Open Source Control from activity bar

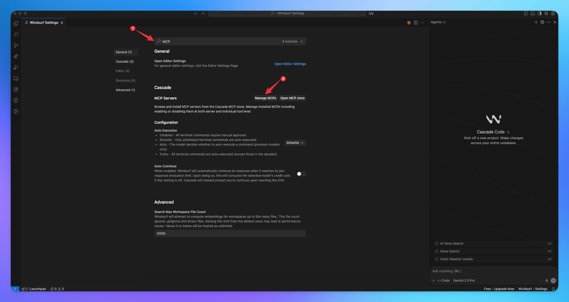point(16,45)
